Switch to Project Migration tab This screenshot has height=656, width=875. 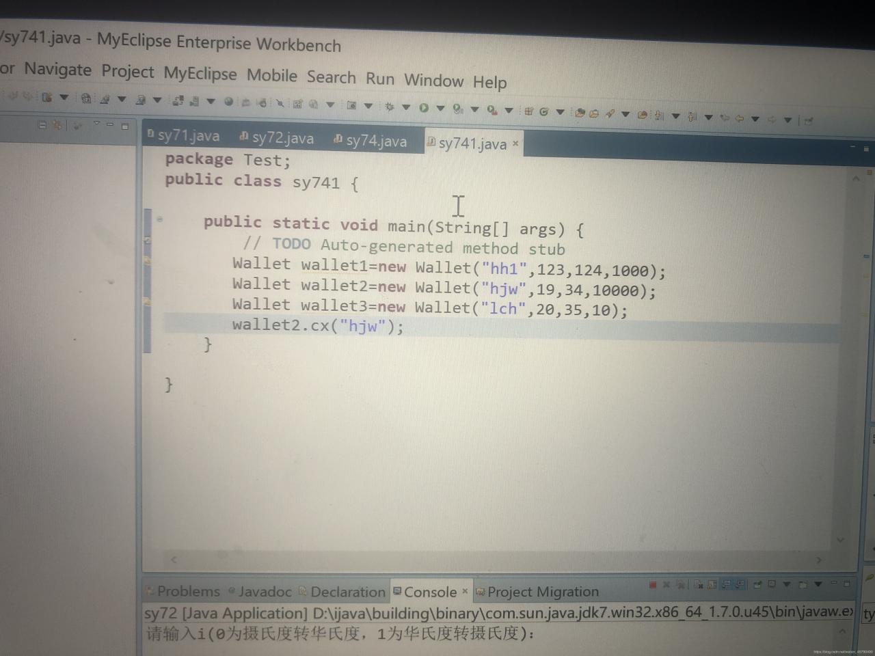[x=537, y=592]
